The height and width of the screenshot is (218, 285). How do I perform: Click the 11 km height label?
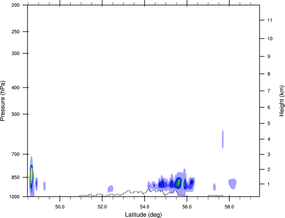270,20
